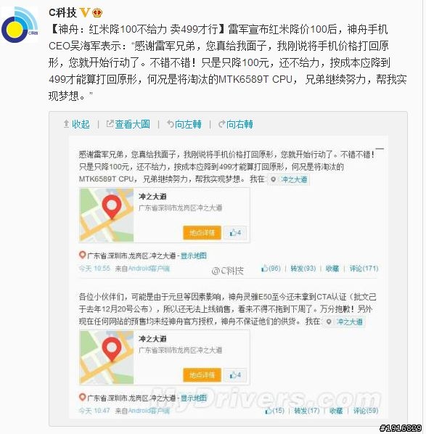The width and height of the screenshot is (426, 434).
Task: Rotate image left with 向左轉
Action: [x=184, y=124]
